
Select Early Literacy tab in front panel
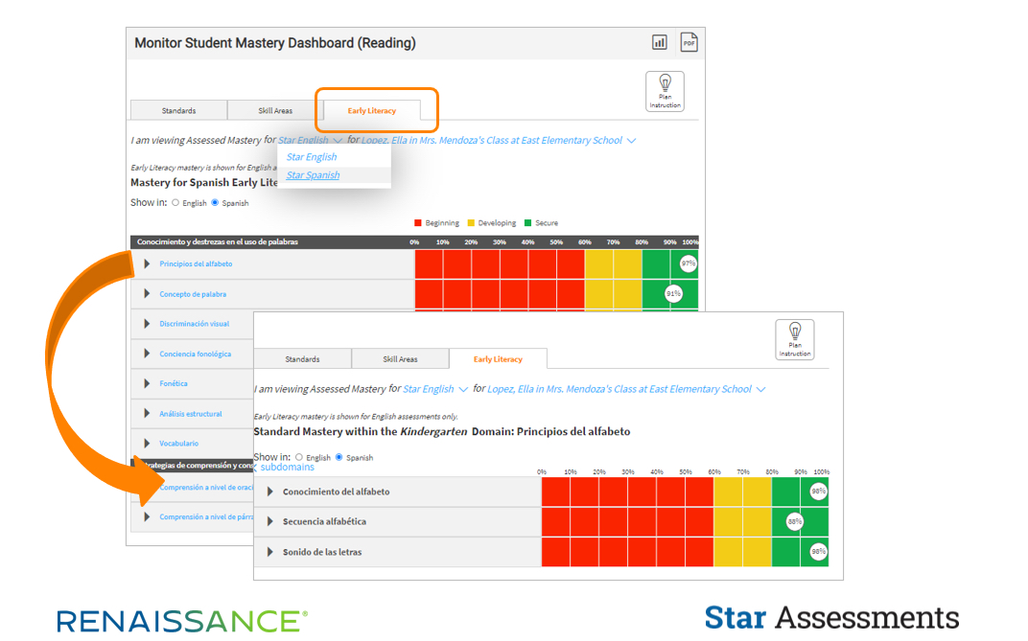(x=498, y=359)
